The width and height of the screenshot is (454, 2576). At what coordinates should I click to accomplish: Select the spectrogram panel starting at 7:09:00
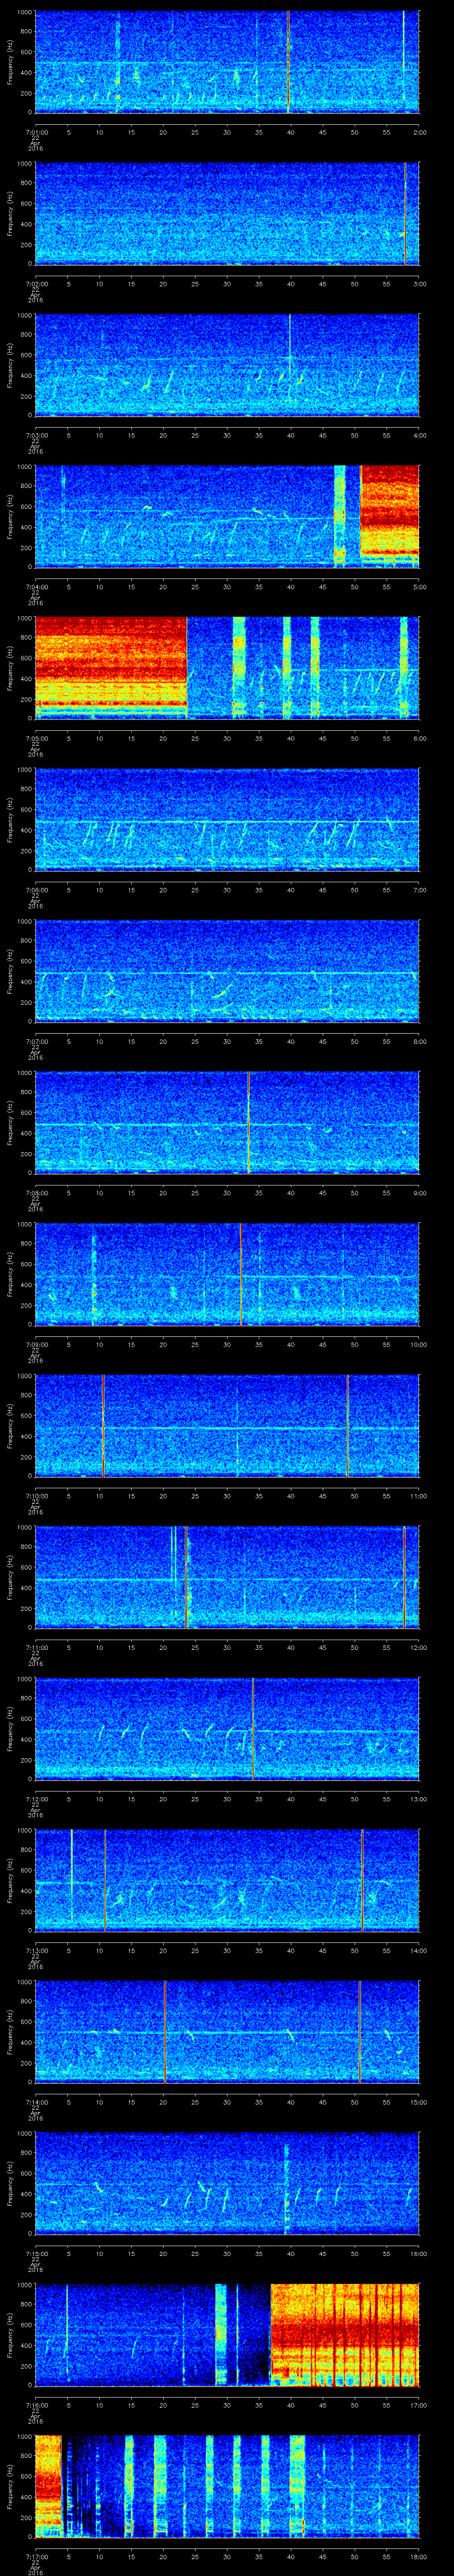click(x=227, y=1274)
